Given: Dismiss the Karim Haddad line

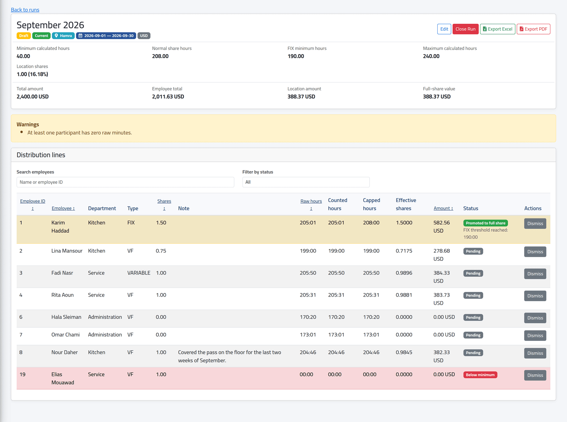Looking at the screenshot, I should [535, 224].
